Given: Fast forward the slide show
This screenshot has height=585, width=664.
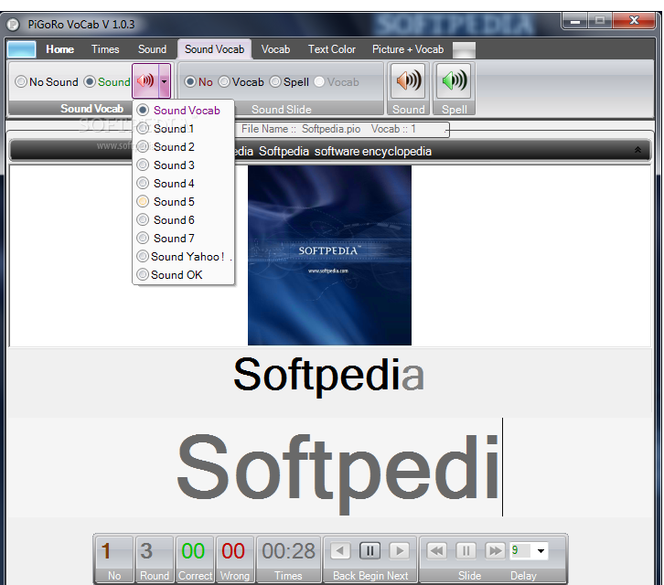Looking at the screenshot, I should 495,550.
